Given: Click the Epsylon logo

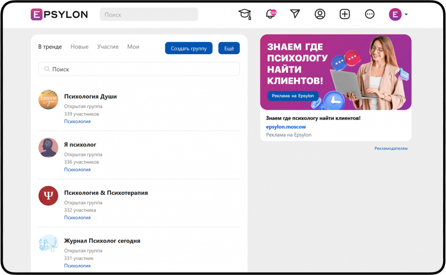Looking at the screenshot, I should [x=59, y=14].
